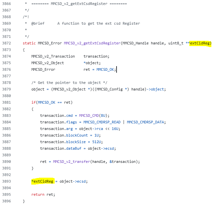
Task: Click MMCSD_v2_Transaction type declaration
Action: pyautogui.click(x=53, y=56)
